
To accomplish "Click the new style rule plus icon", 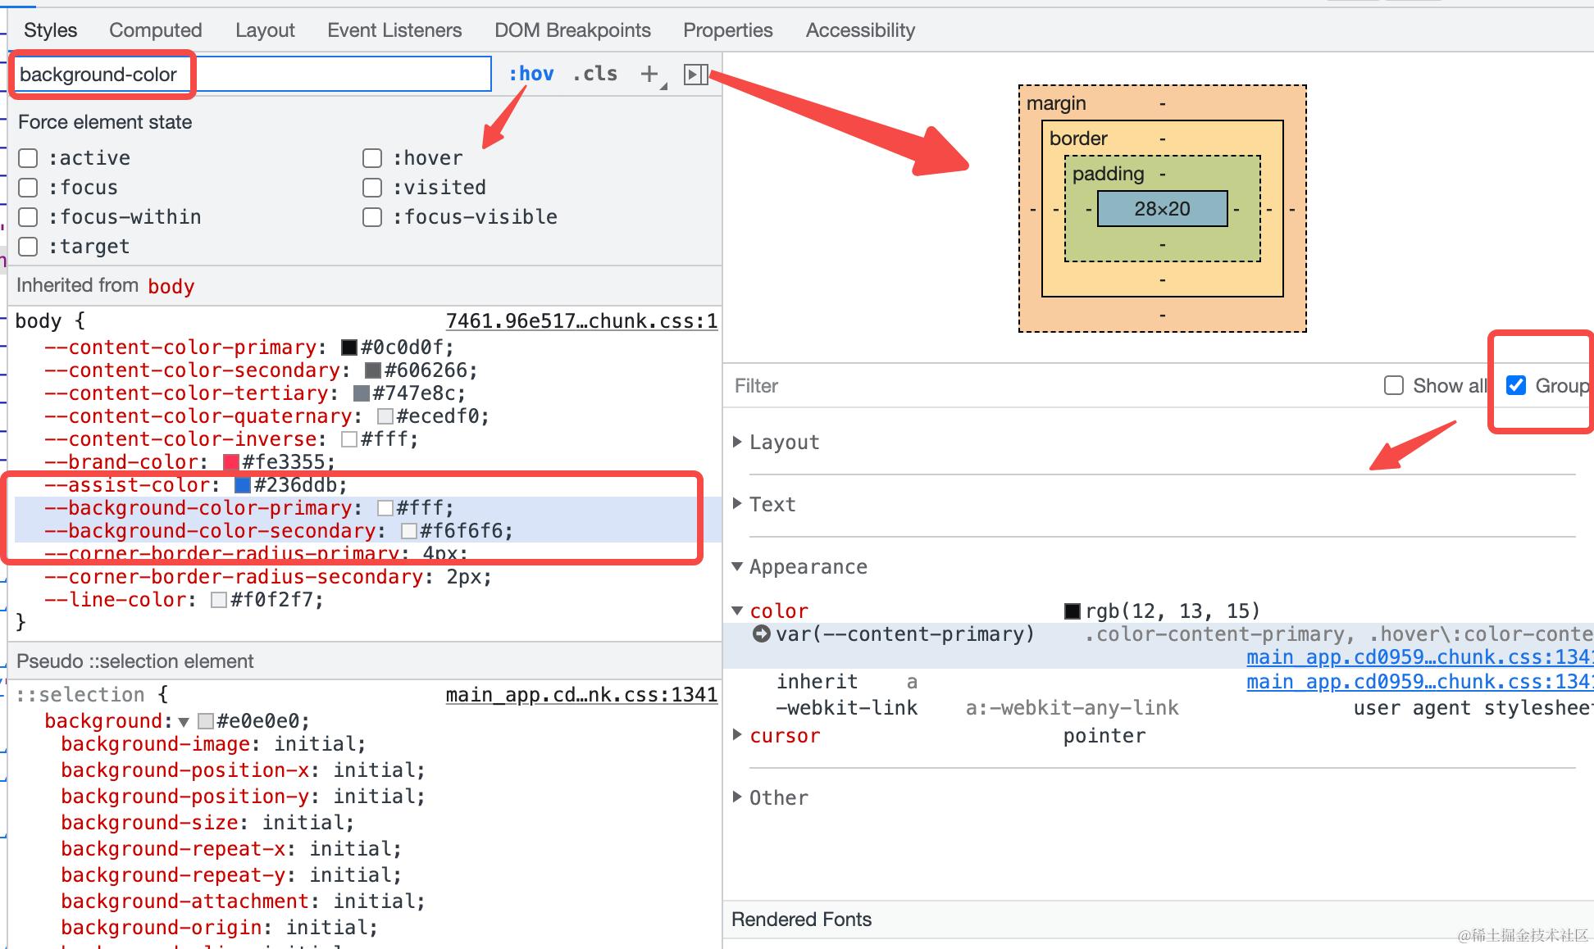I will tap(649, 74).
